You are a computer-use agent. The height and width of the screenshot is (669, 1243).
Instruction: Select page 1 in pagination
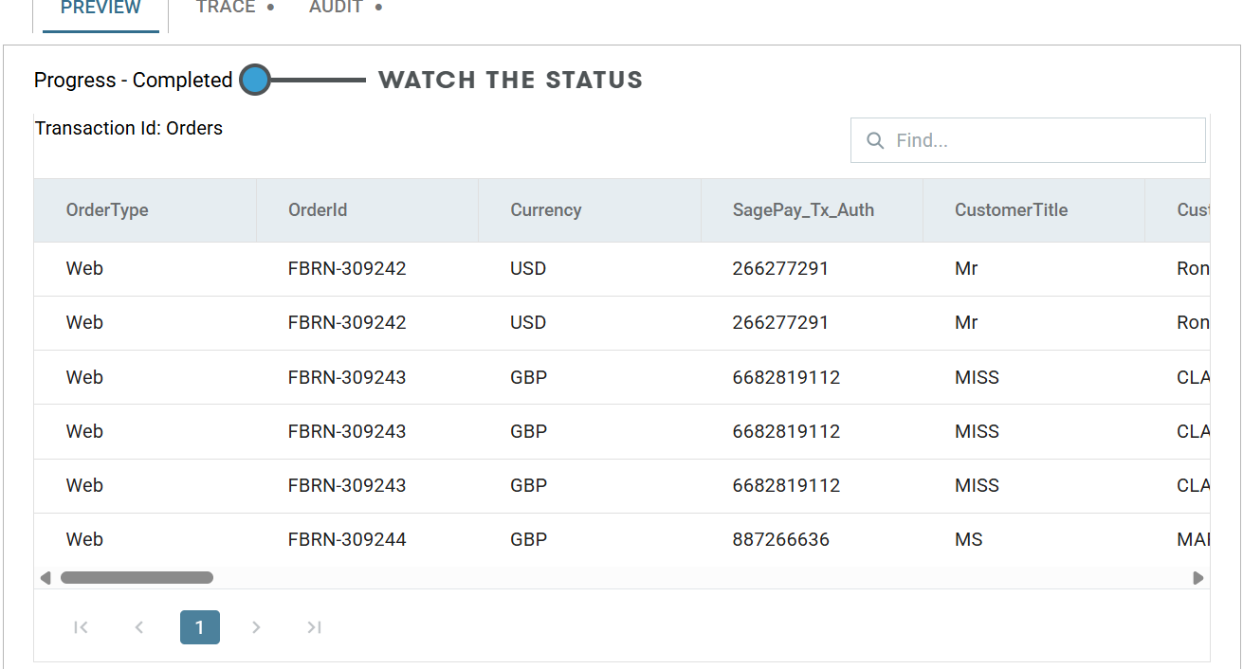200,627
